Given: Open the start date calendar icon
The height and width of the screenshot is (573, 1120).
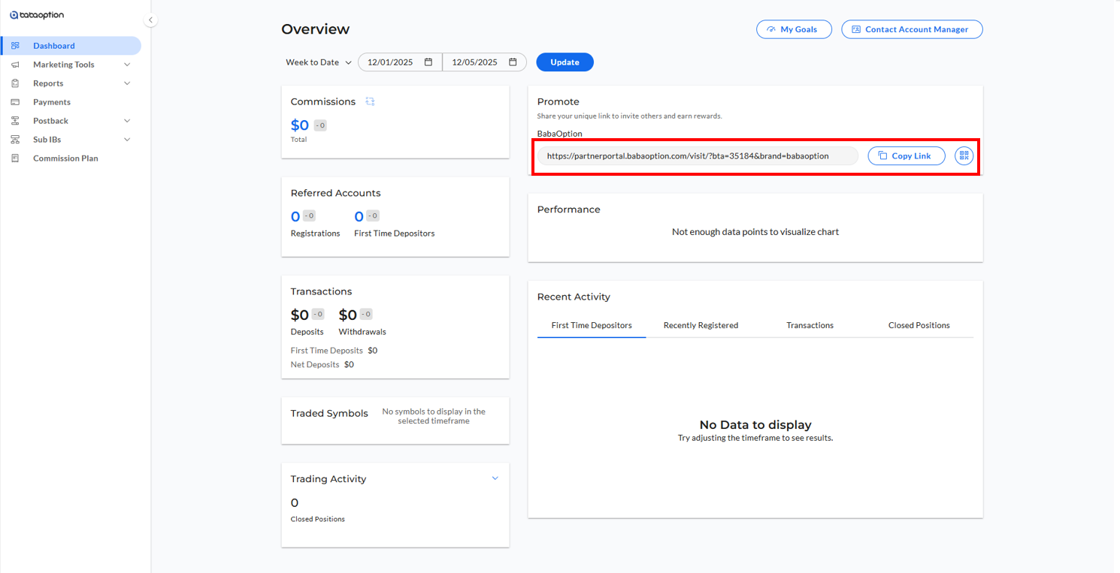Looking at the screenshot, I should (x=428, y=62).
